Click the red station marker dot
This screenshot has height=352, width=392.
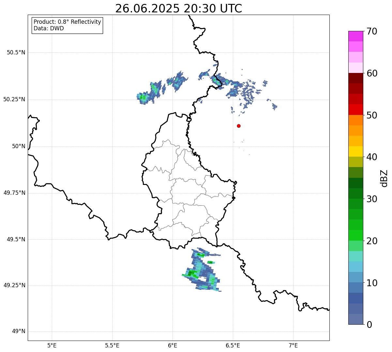[x=239, y=126]
